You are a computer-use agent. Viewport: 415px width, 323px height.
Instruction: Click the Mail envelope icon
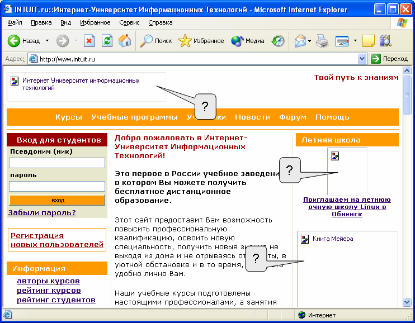click(x=300, y=41)
